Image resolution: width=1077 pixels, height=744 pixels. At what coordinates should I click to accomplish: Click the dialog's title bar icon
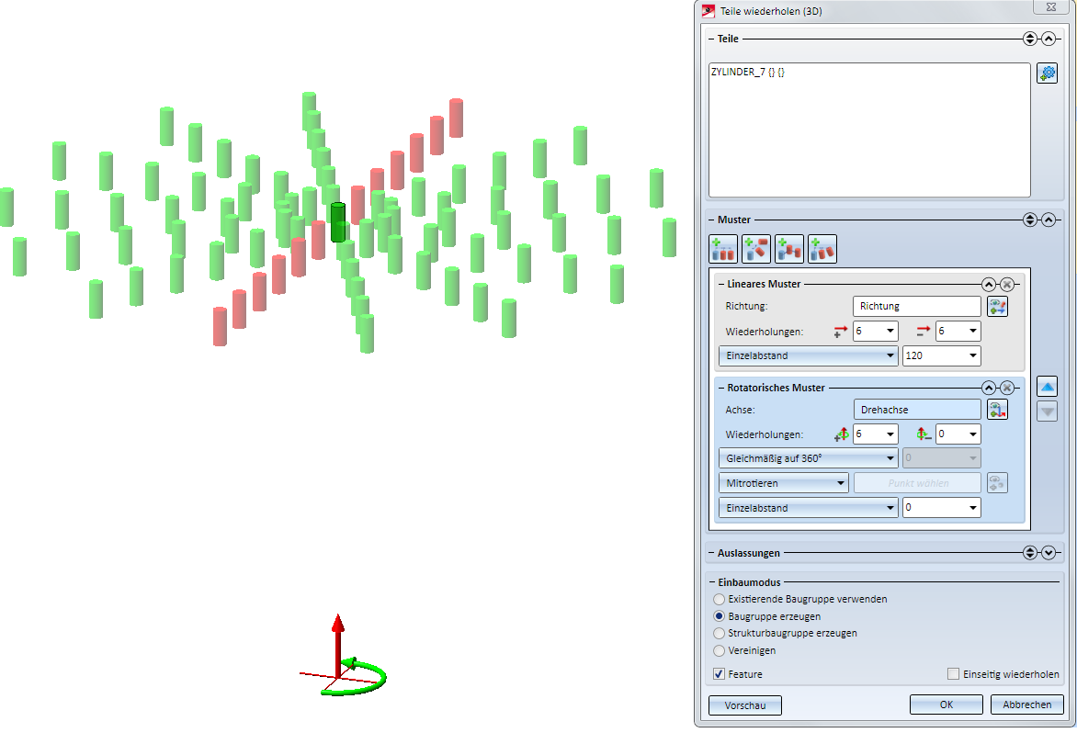(x=709, y=10)
